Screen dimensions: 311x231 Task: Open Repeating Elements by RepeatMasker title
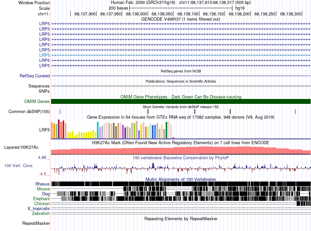(x=181, y=219)
